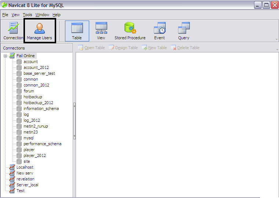
Task: Collapse the Fail Online connection tree
Action: pyautogui.click(x=6, y=56)
